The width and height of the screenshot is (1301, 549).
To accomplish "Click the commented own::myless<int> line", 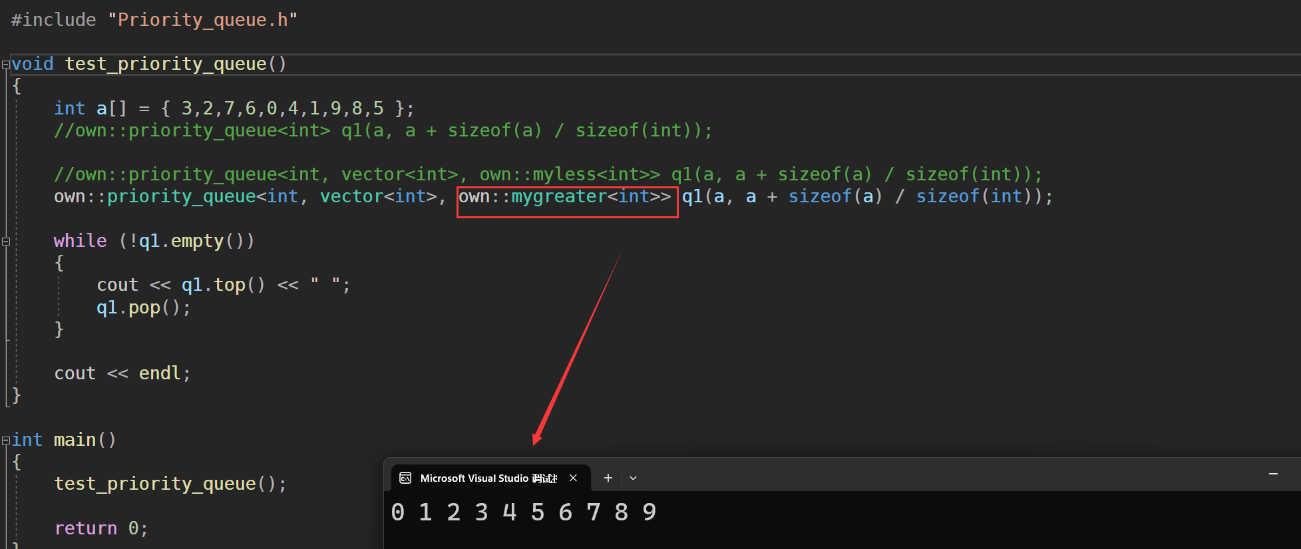I will (x=547, y=174).
